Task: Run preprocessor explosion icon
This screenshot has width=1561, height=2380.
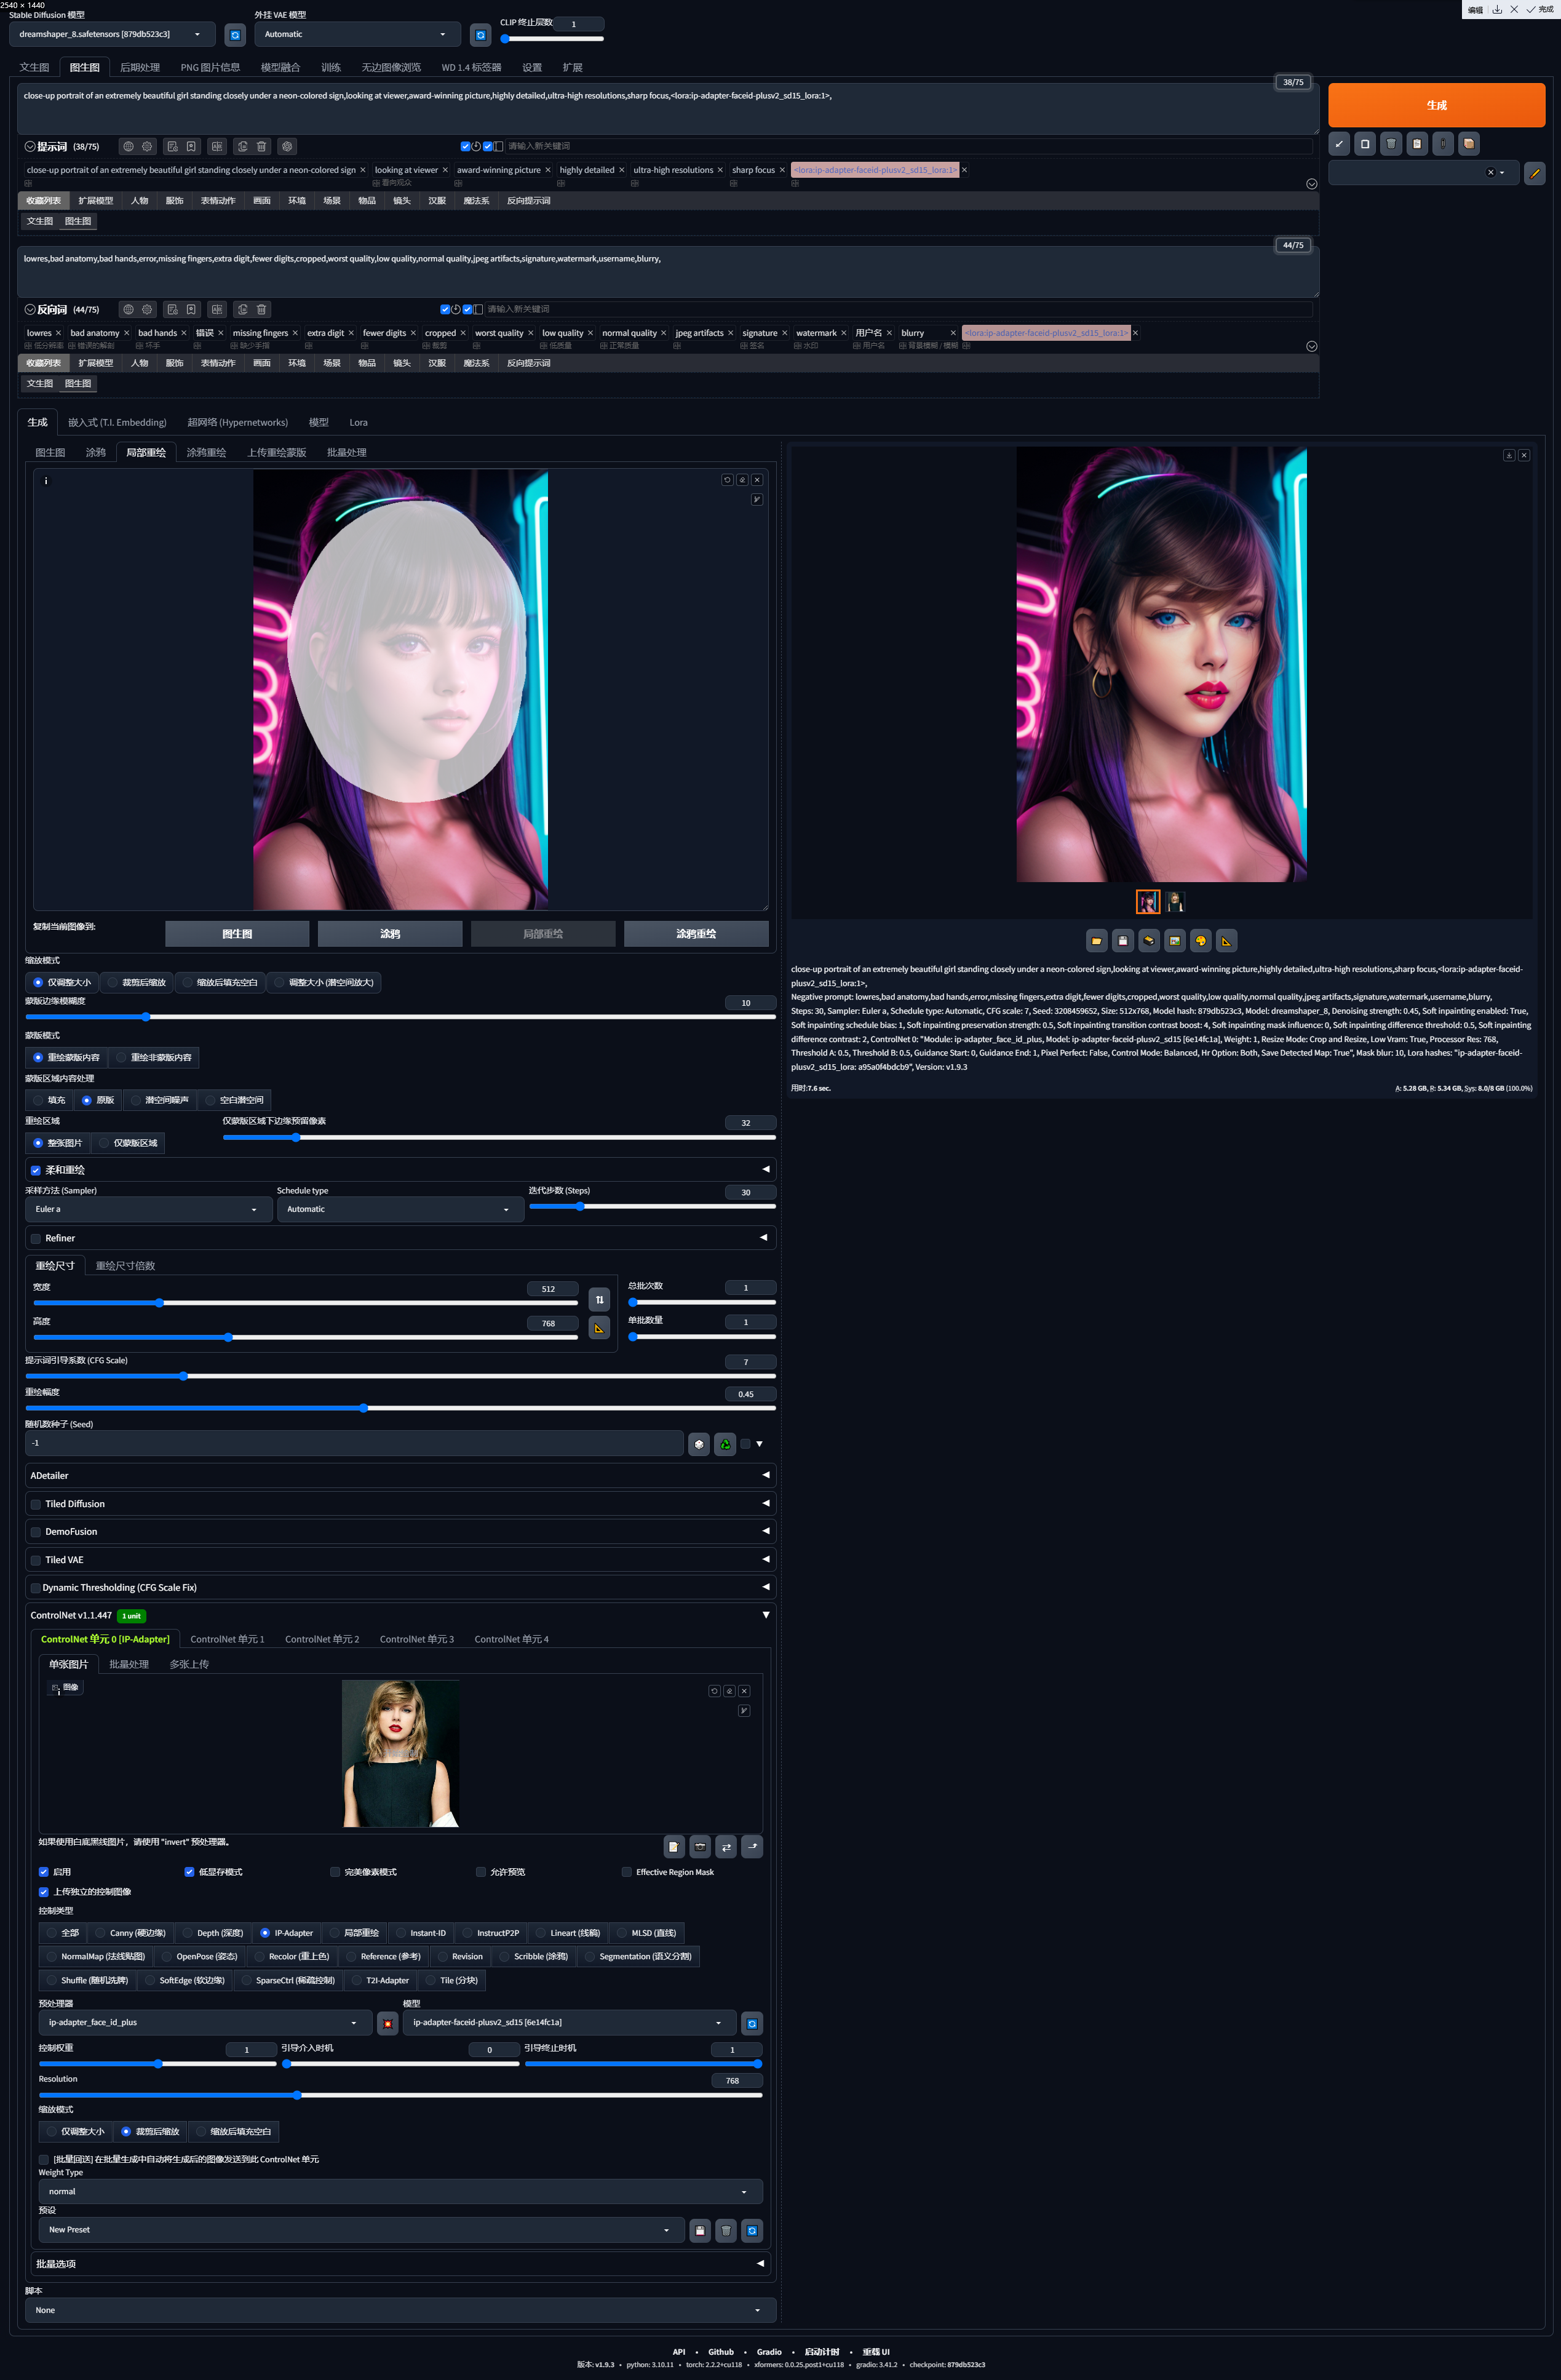Action: (x=388, y=2023)
